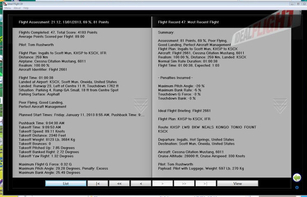Viewport: 307px width, 197px height.
Task: Click the Flight Record 47 header
Action: tap(188, 22)
